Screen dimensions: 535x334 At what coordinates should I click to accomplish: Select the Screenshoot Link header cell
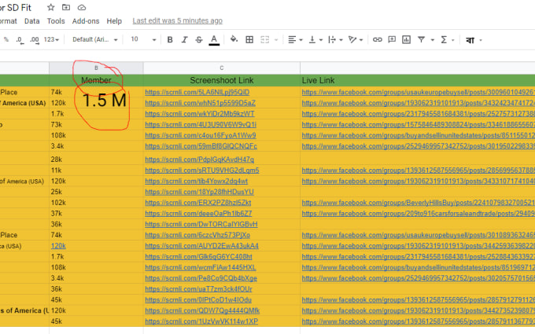coord(222,80)
